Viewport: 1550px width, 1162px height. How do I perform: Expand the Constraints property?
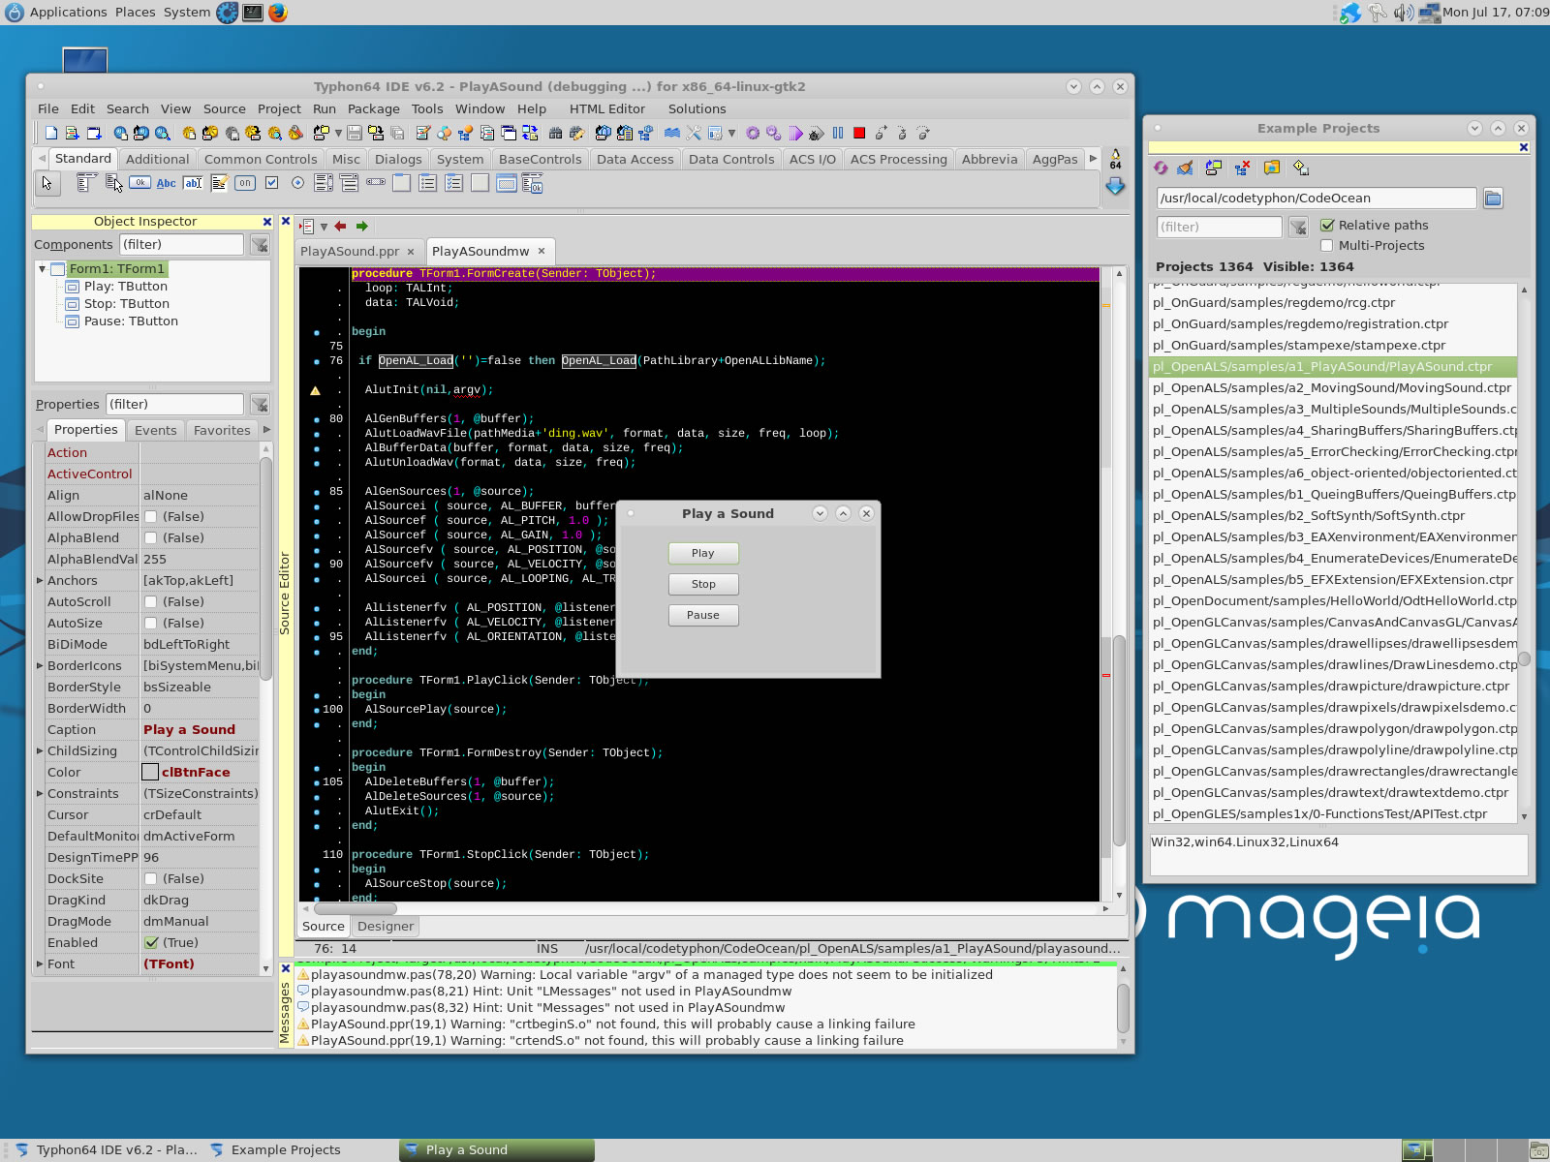coord(40,794)
